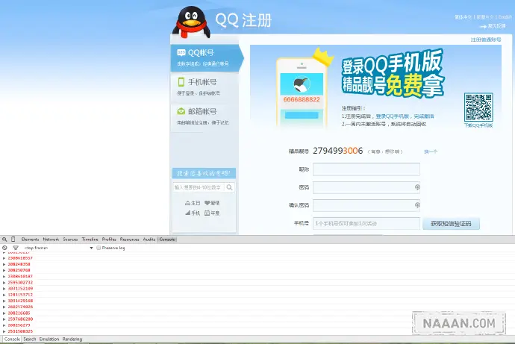
Task: Click the number search input box
Action: 199,187
